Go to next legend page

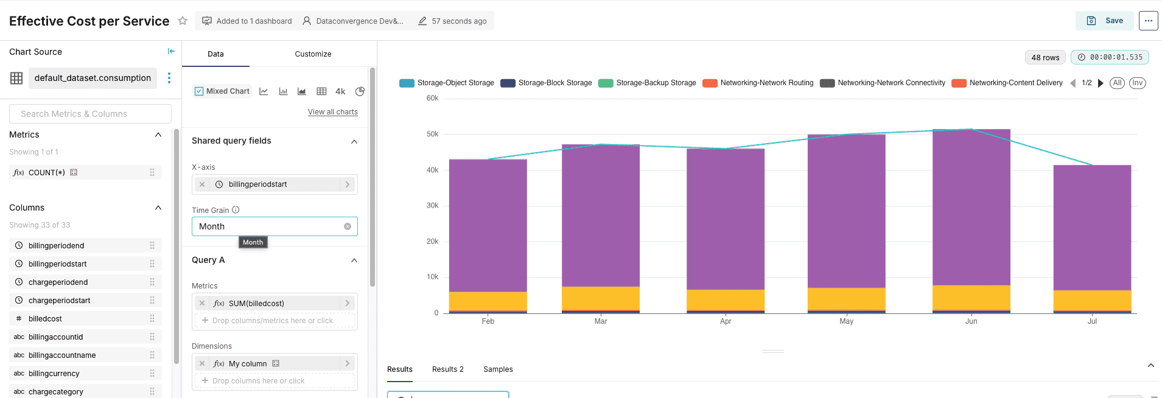pos(1101,83)
